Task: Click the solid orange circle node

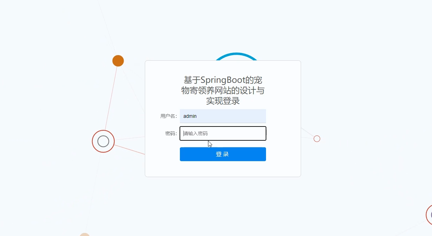Action: tap(118, 61)
